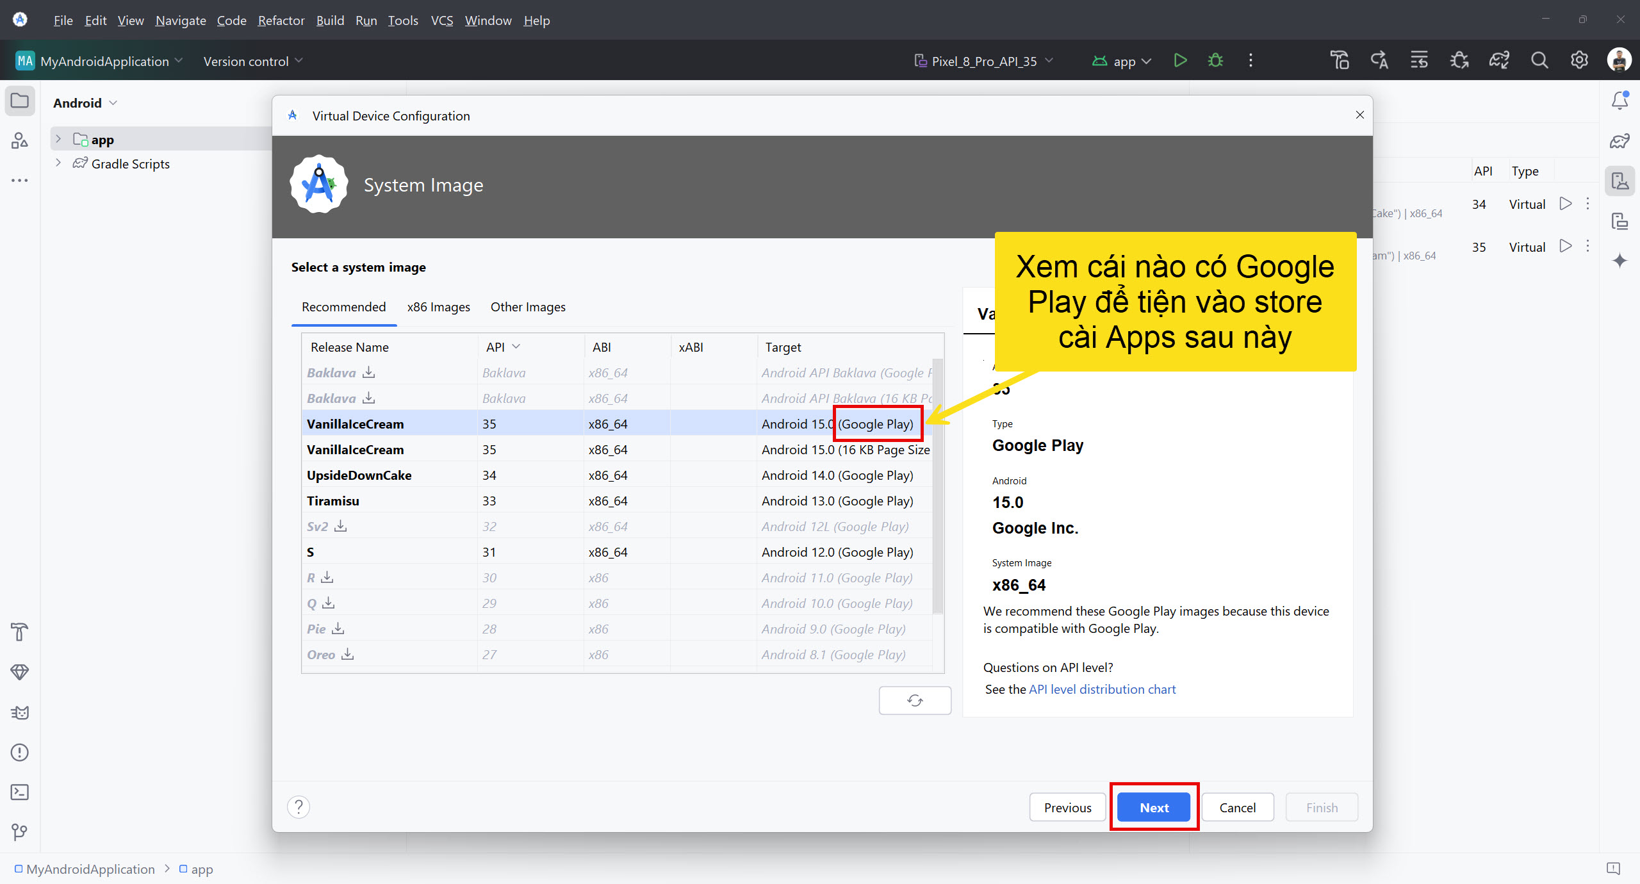The image size is (1640, 884).
Task: Click the Previous button
Action: click(x=1067, y=807)
